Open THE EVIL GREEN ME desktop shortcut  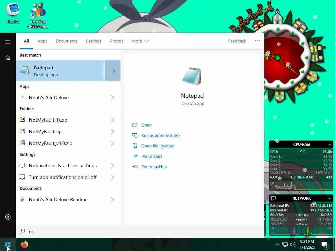coord(38,16)
